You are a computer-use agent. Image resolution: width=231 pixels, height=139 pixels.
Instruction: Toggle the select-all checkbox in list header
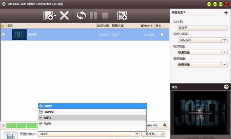point(3,26)
